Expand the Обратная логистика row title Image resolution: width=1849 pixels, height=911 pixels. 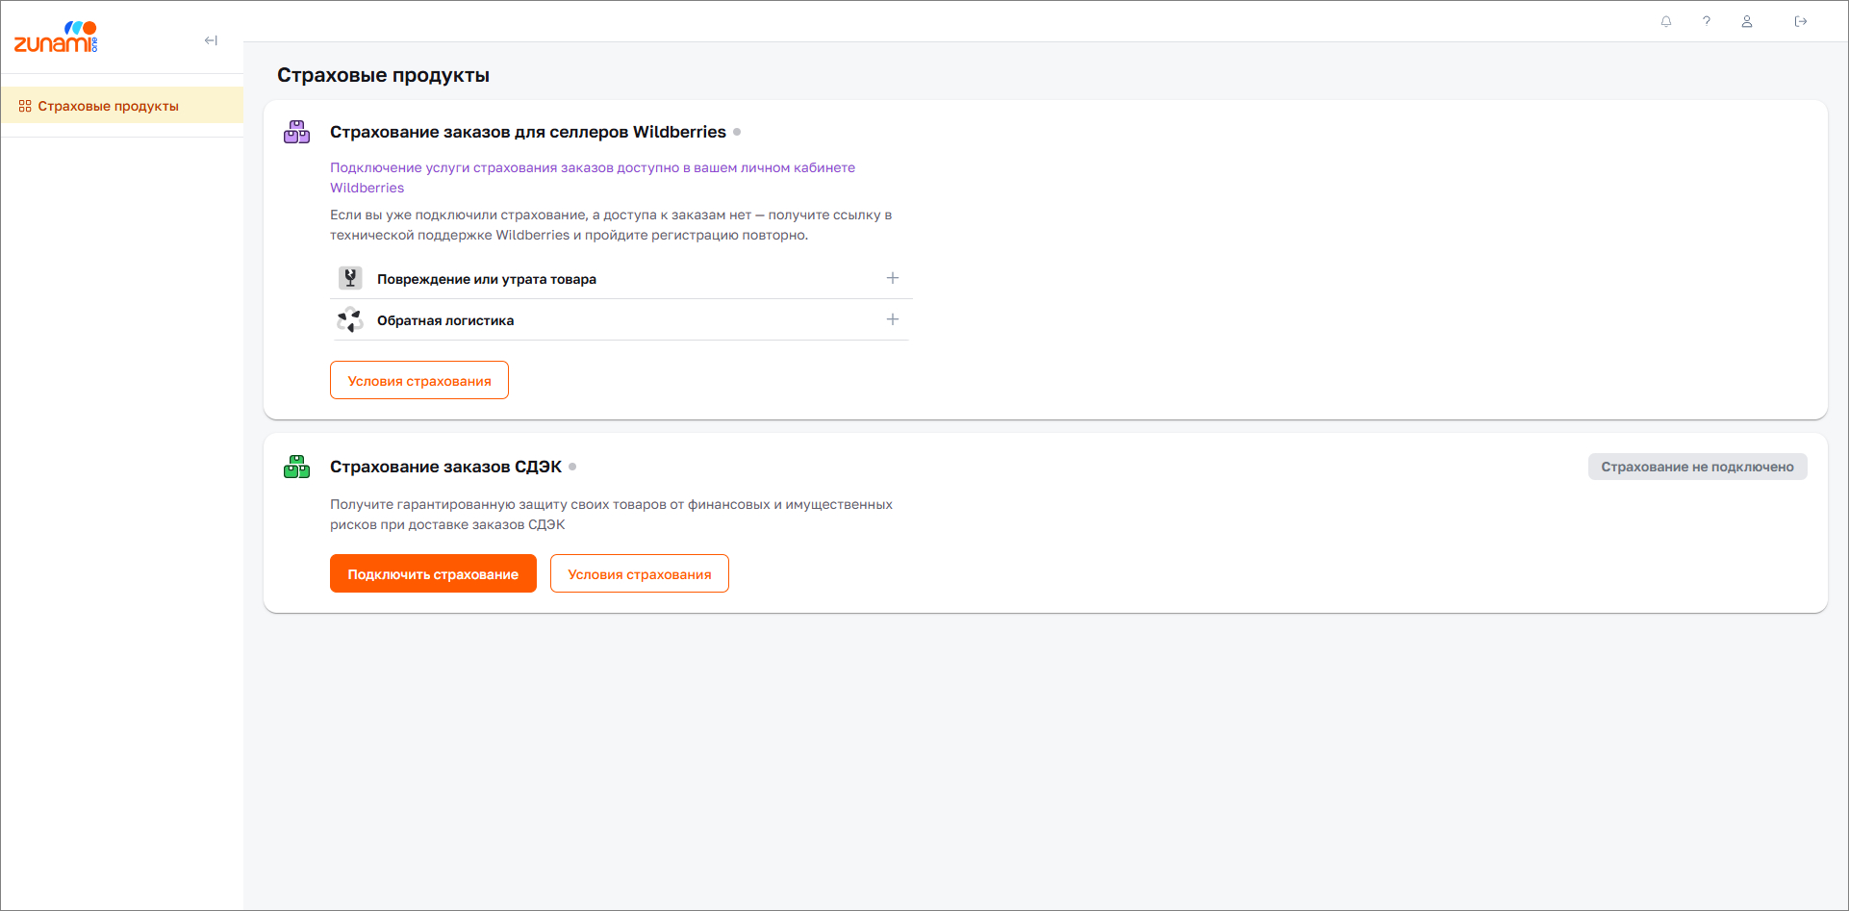[445, 320]
